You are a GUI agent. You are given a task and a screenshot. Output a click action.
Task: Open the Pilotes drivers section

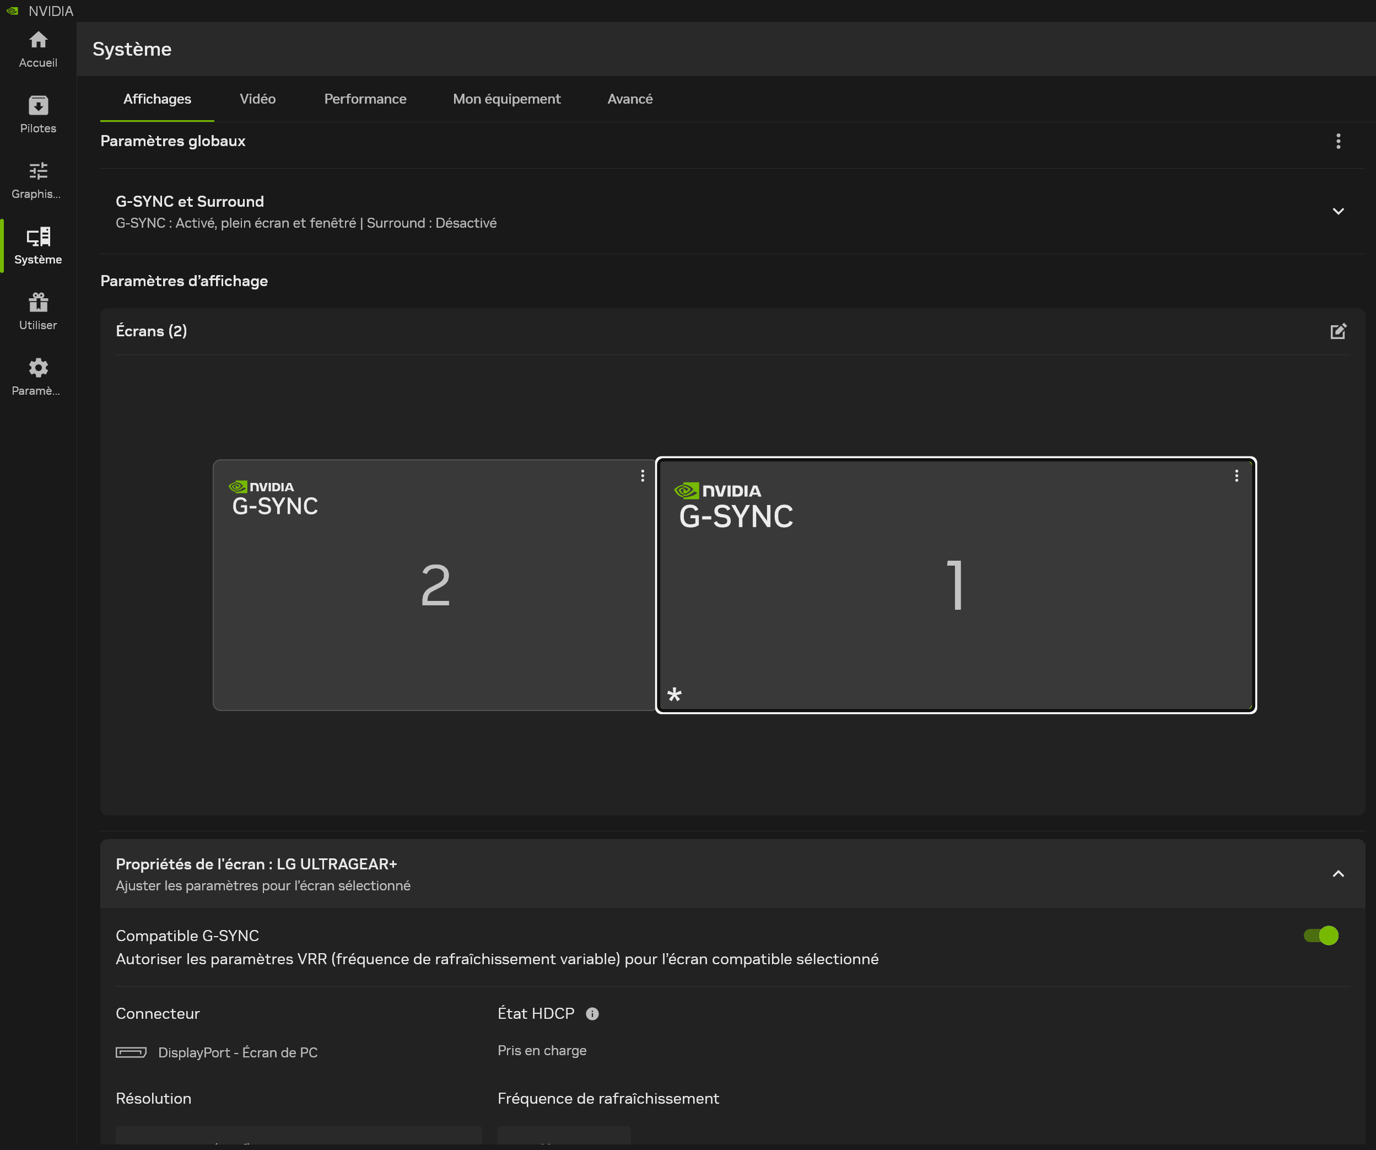[38, 115]
